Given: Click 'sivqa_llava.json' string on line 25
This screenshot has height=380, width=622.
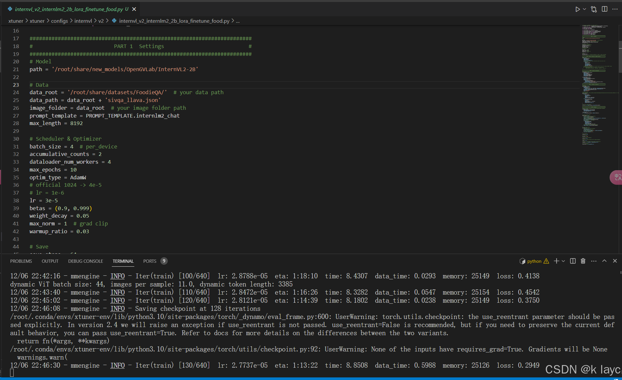Looking at the screenshot, I should (133, 100).
